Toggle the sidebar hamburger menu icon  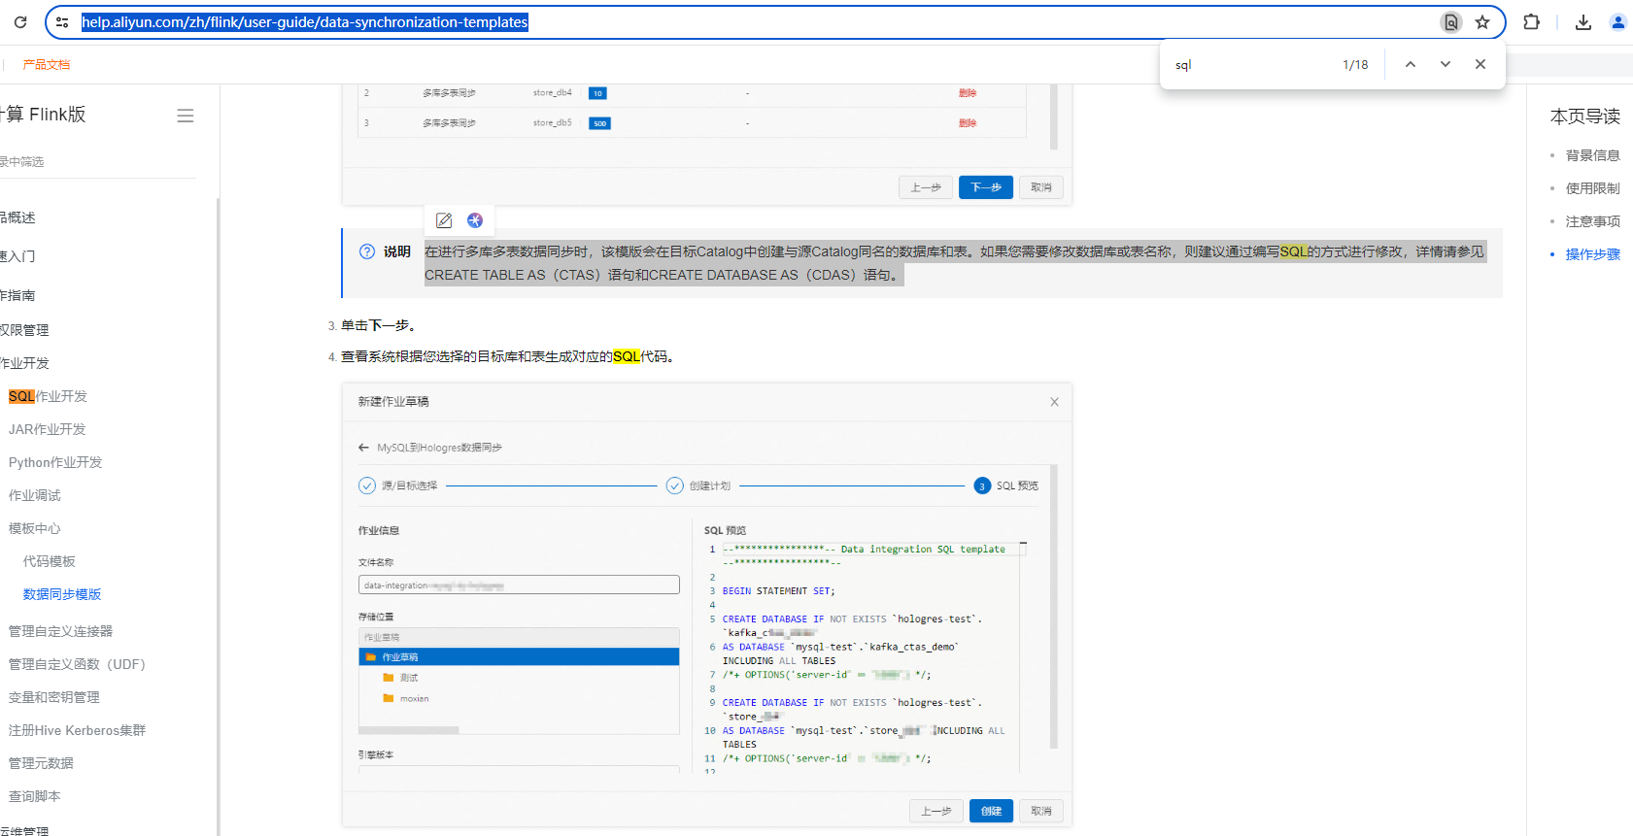tap(185, 116)
